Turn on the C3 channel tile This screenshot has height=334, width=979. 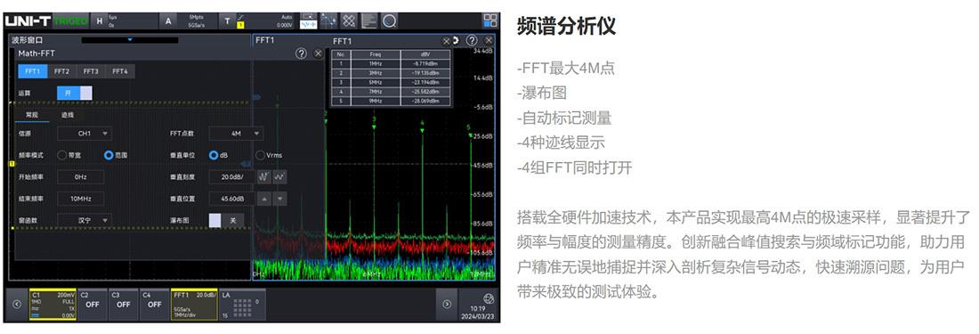(124, 305)
